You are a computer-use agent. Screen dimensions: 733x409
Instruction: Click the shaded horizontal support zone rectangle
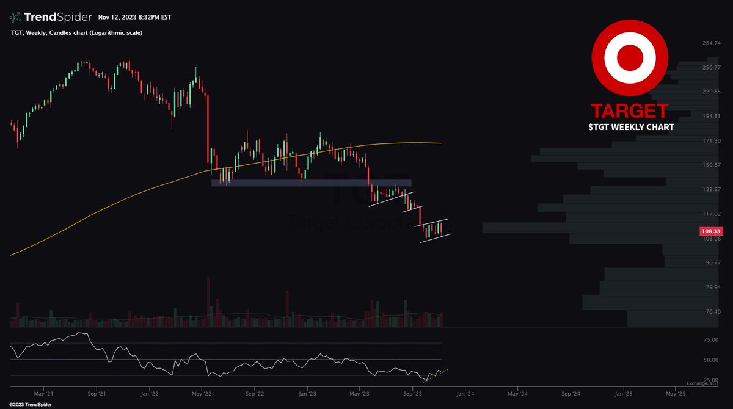coord(312,183)
